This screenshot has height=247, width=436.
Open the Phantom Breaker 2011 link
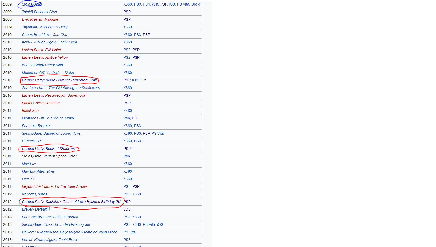tap(36, 126)
